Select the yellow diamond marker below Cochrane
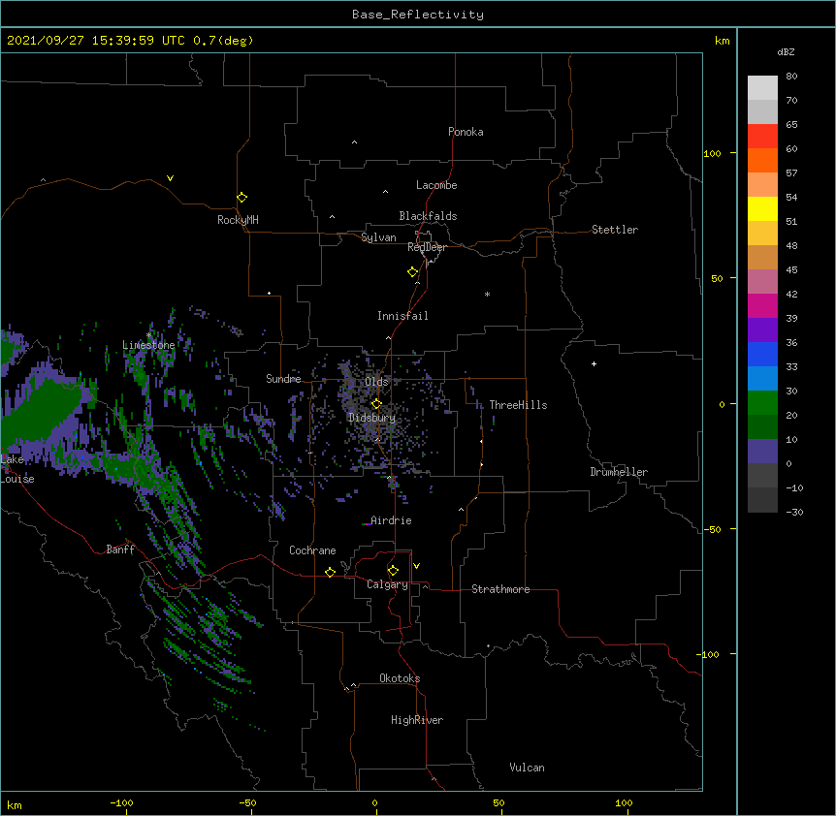 tap(330, 572)
